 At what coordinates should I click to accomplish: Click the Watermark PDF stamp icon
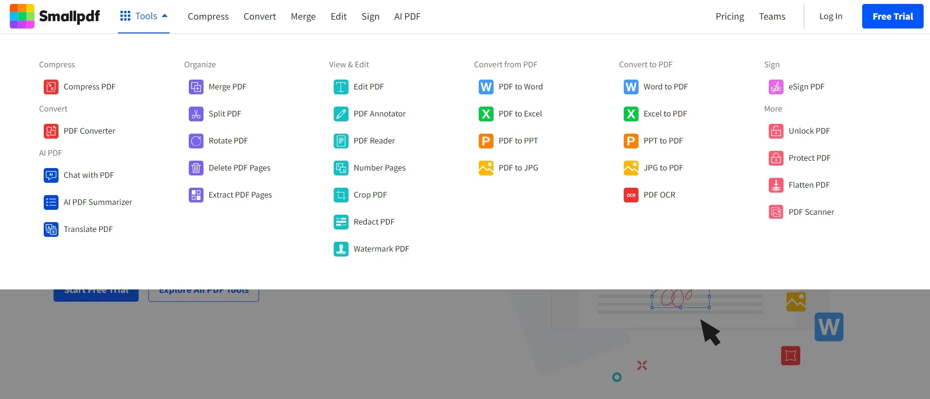click(x=341, y=249)
